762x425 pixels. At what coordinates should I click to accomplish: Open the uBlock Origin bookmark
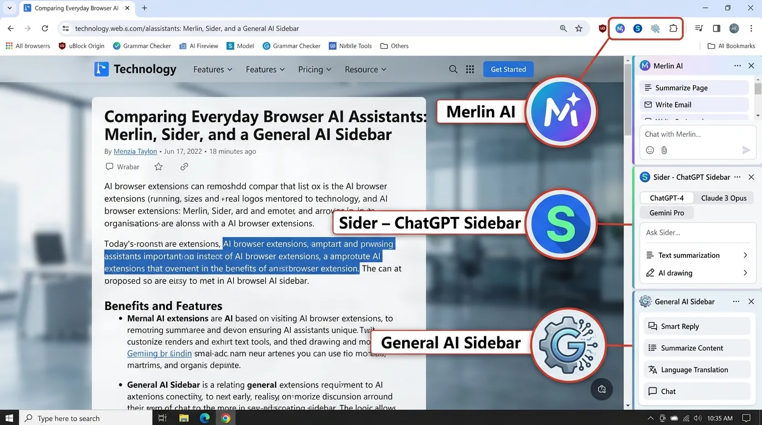point(81,46)
